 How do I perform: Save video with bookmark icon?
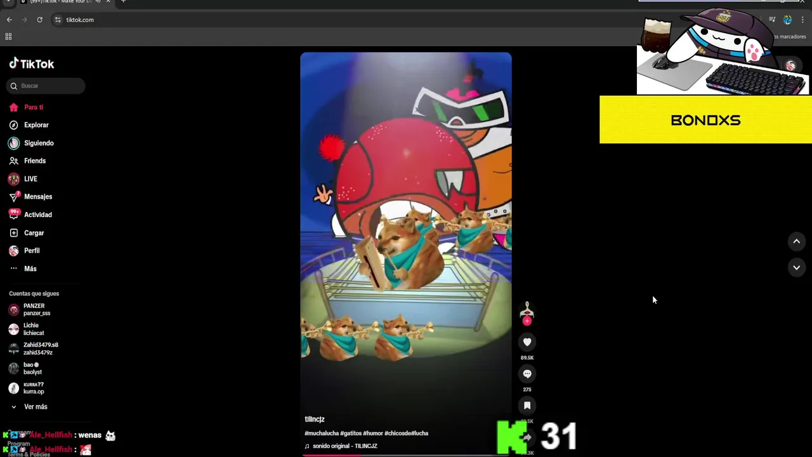click(x=527, y=406)
